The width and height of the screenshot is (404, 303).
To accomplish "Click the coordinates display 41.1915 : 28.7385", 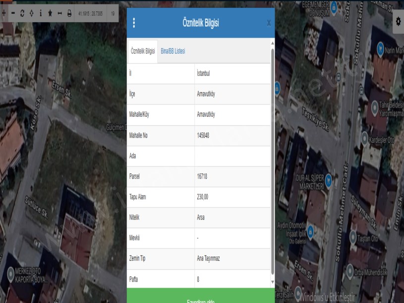I will (x=90, y=13).
